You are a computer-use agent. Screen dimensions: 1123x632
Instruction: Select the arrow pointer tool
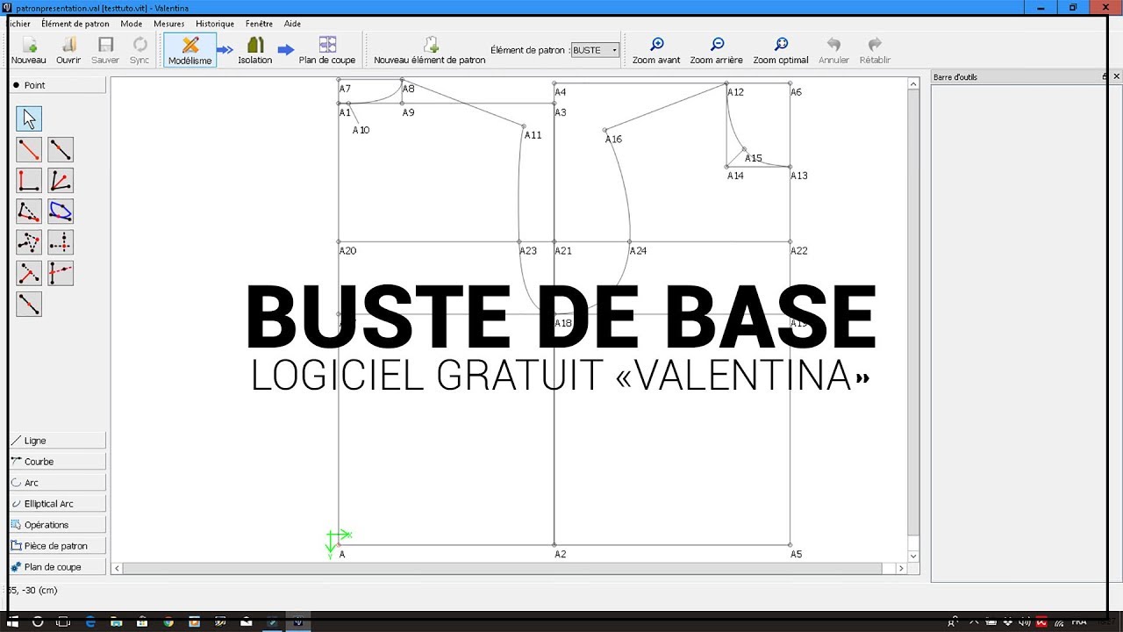pyautogui.click(x=29, y=118)
